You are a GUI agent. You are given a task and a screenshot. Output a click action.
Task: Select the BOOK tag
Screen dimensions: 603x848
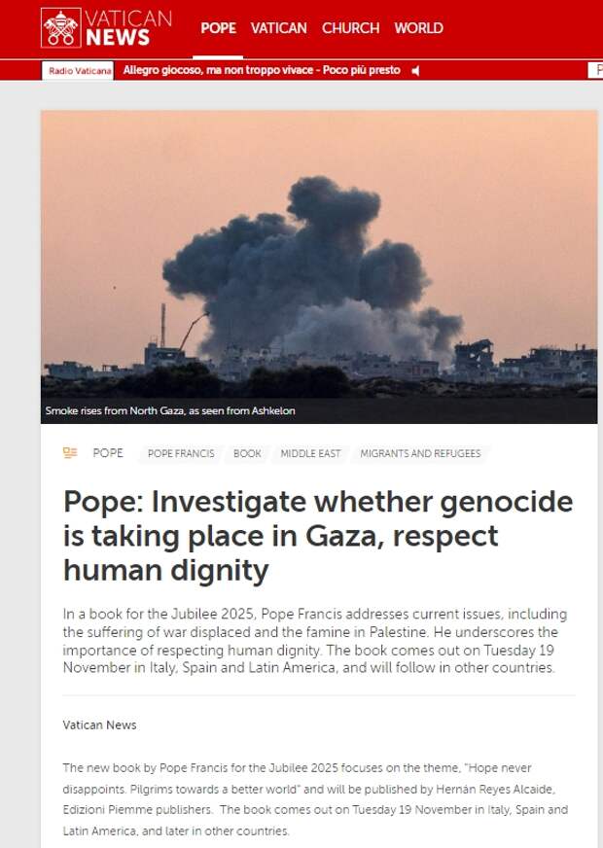[x=247, y=454]
